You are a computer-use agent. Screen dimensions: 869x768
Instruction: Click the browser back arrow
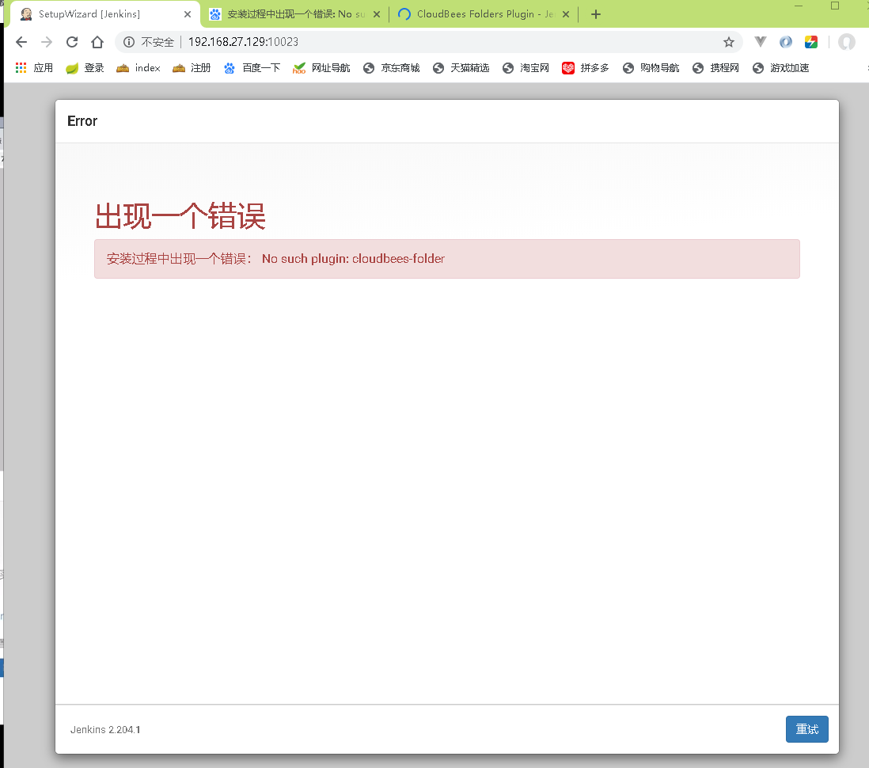pos(21,42)
